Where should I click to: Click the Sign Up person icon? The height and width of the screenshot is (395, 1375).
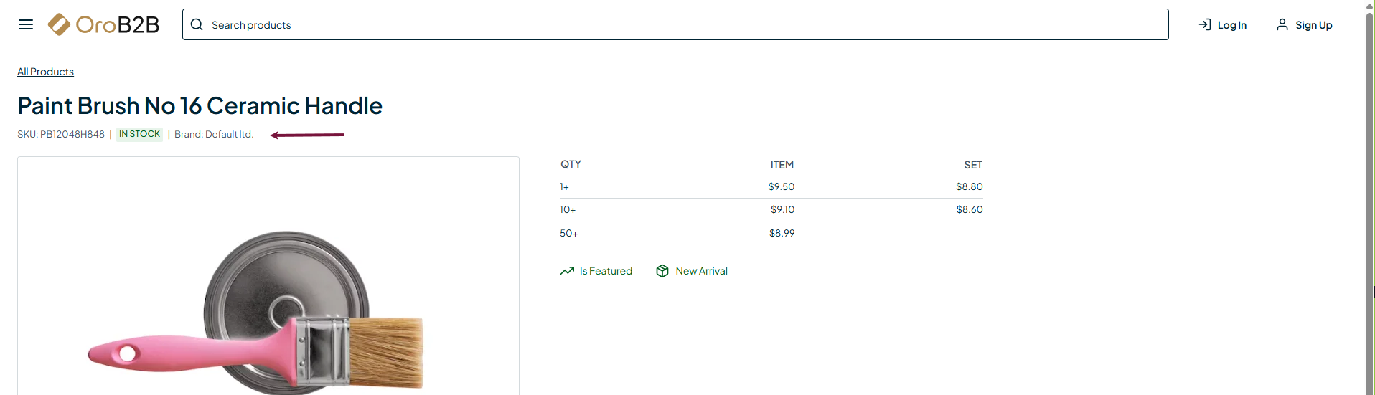(x=1282, y=24)
